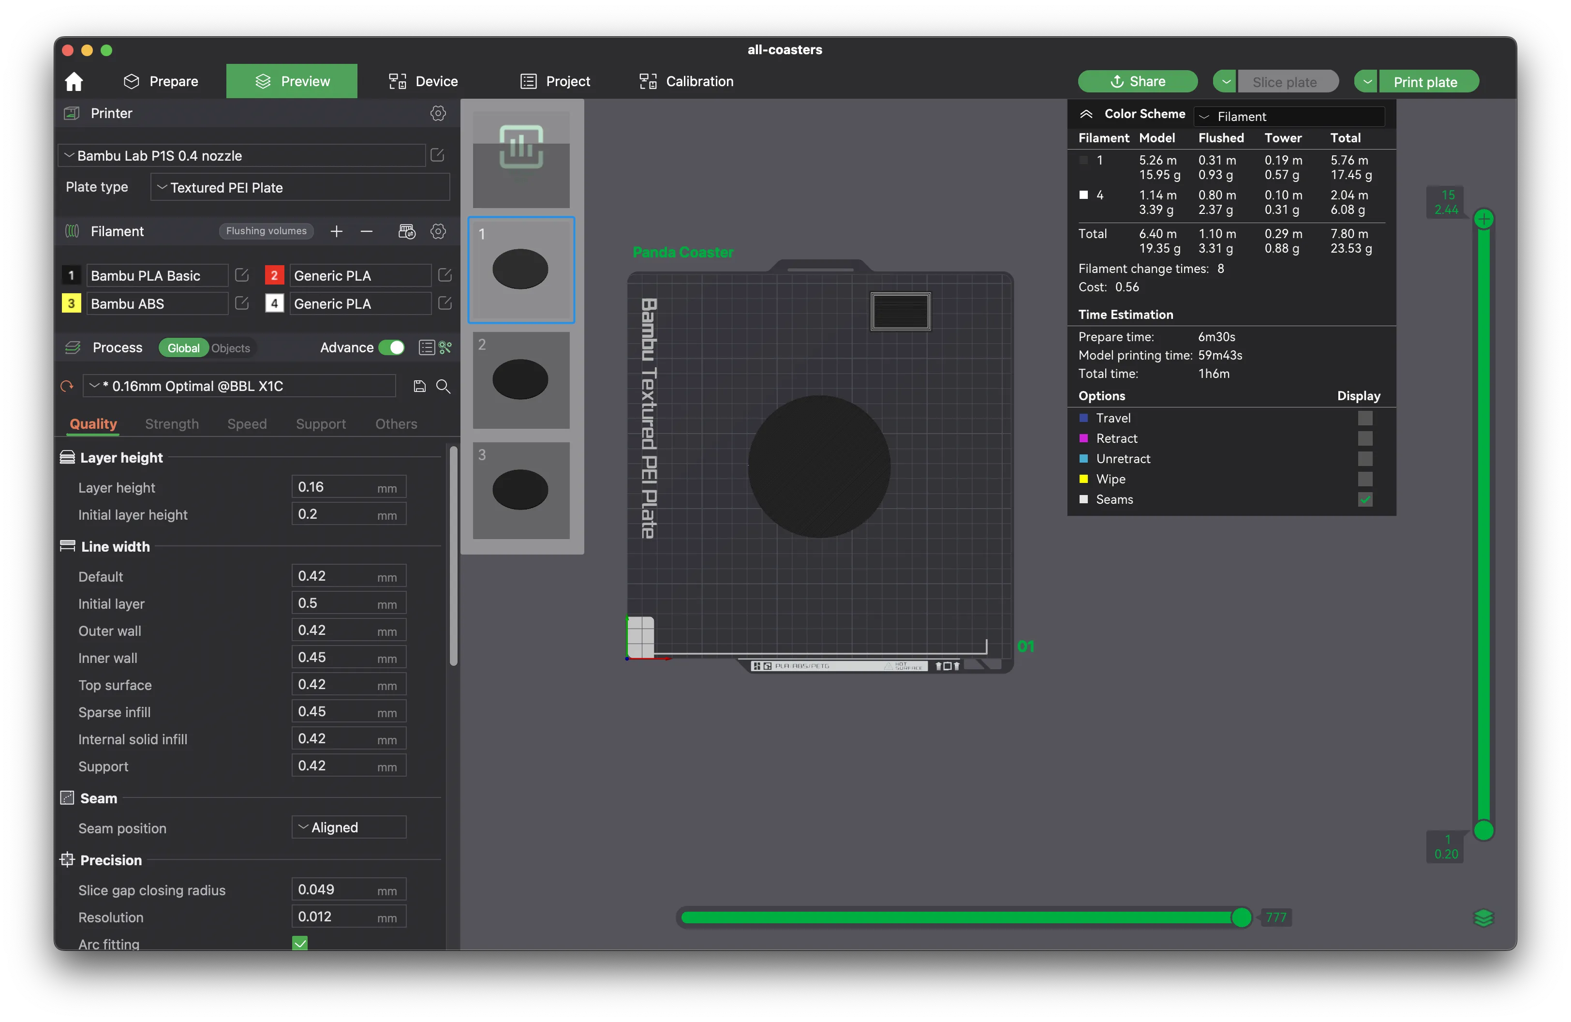Viewport: 1571px width, 1022px height.
Task: Toggle the Arc fitting checkbox
Action: pyautogui.click(x=300, y=944)
